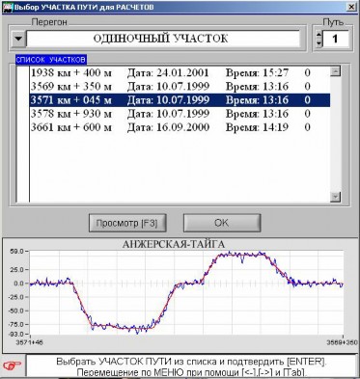The width and height of the screenshot is (360, 379).
Task: Select row 3578 км + 930 м
Action: coord(180,114)
